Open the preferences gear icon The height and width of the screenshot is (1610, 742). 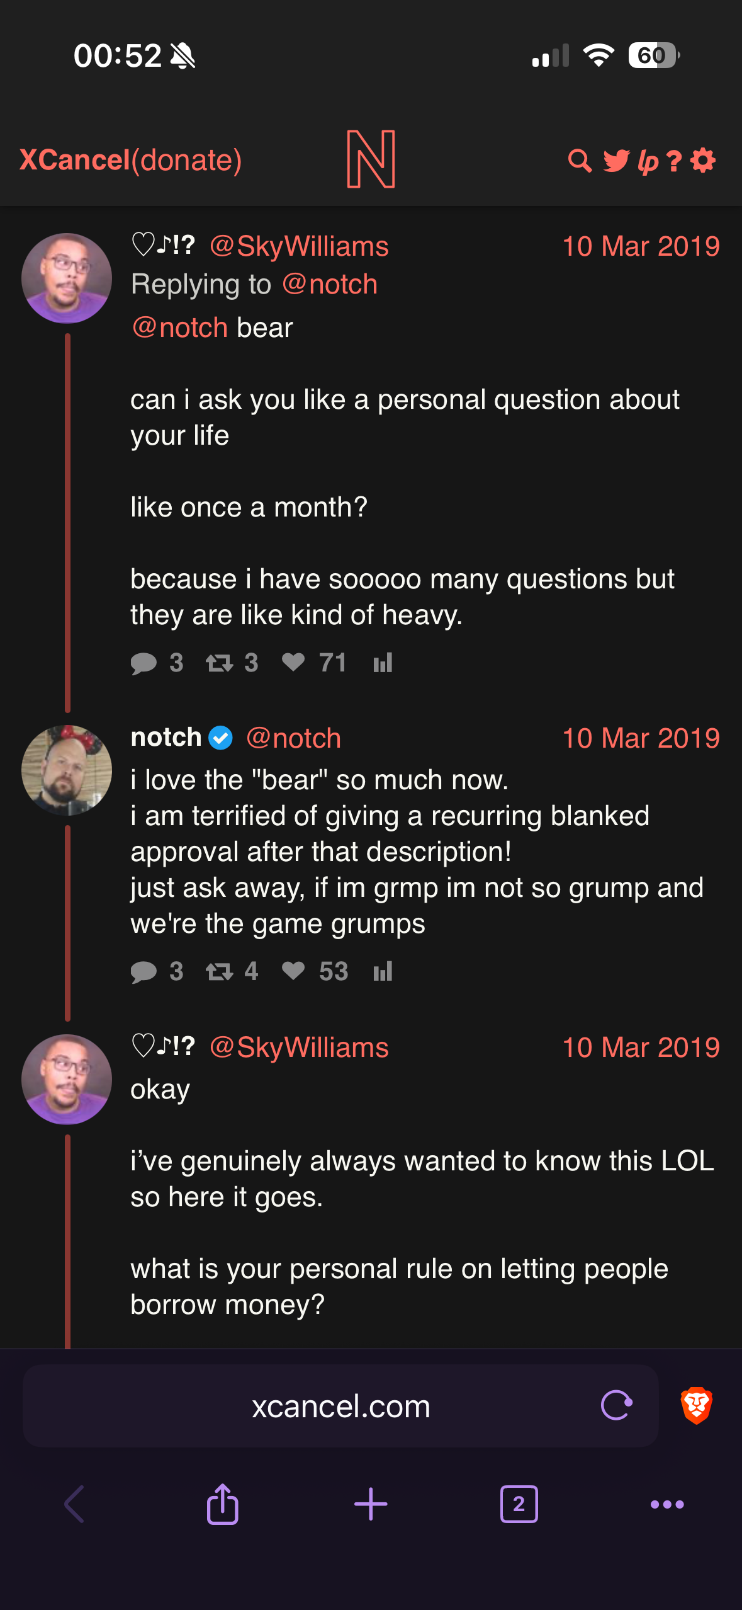tap(703, 161)
